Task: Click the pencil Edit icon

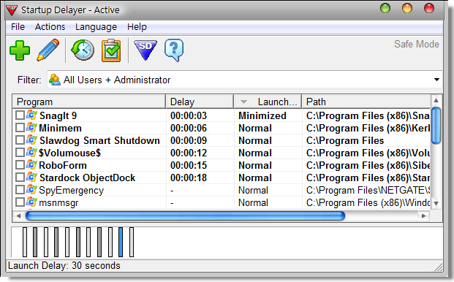Action: [x=48, y=50]
